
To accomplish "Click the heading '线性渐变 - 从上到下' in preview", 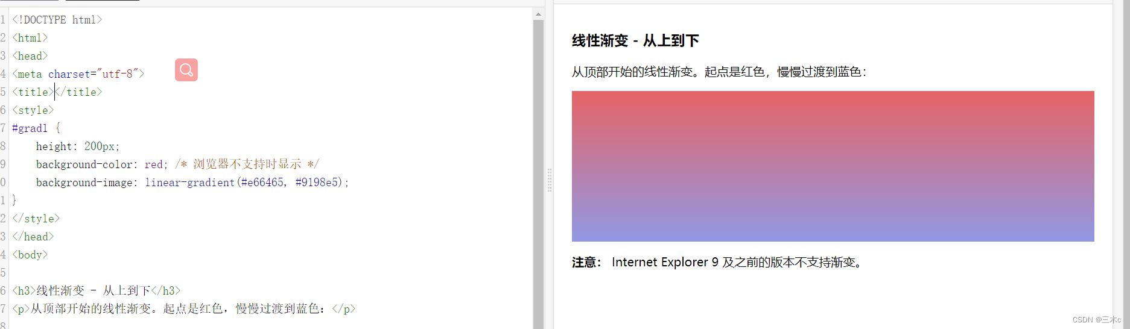I will pyautogui.click(x=635, y=41).
